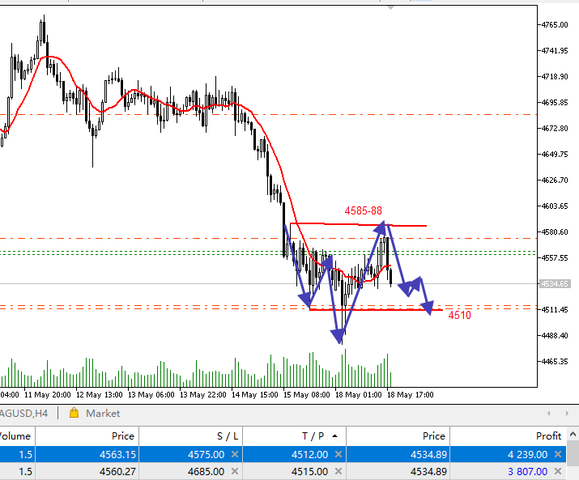
Task: Remove stop loss 4575.00 with its X
Action: click(235, 454)
